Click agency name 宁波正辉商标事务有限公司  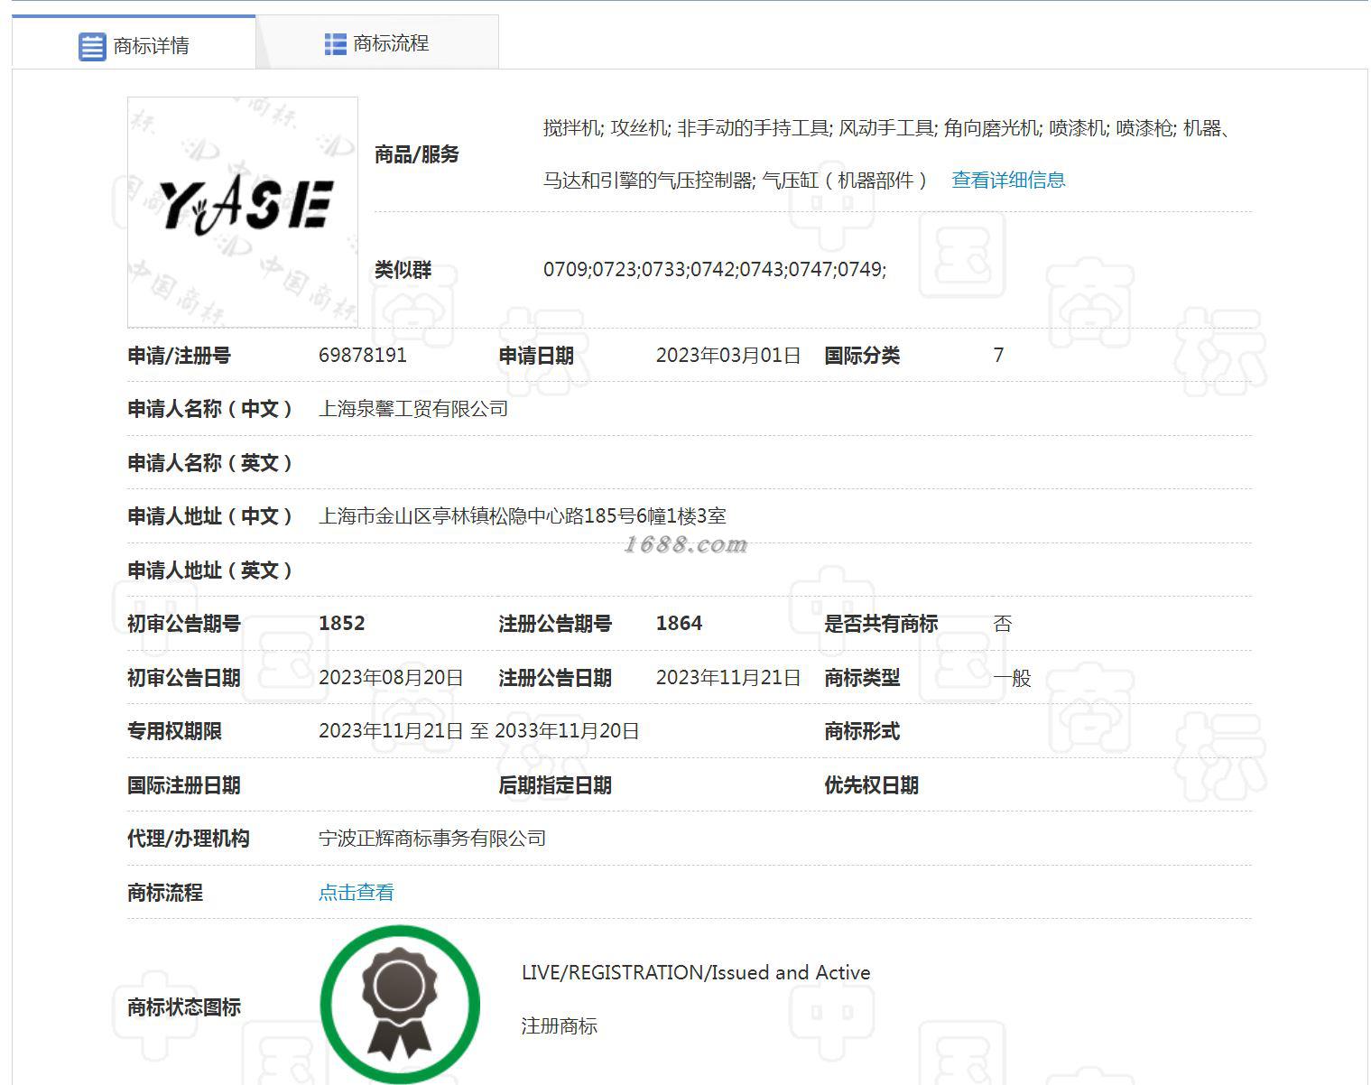pyautogui.click(x=432, y=839)
